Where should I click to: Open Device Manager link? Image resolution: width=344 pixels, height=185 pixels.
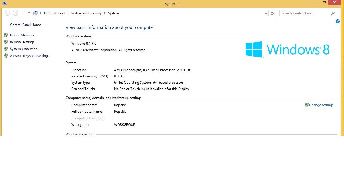(22, 35)
